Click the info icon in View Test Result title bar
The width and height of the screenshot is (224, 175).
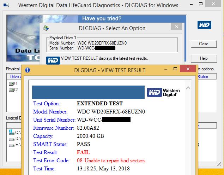[x=28, y=70]
